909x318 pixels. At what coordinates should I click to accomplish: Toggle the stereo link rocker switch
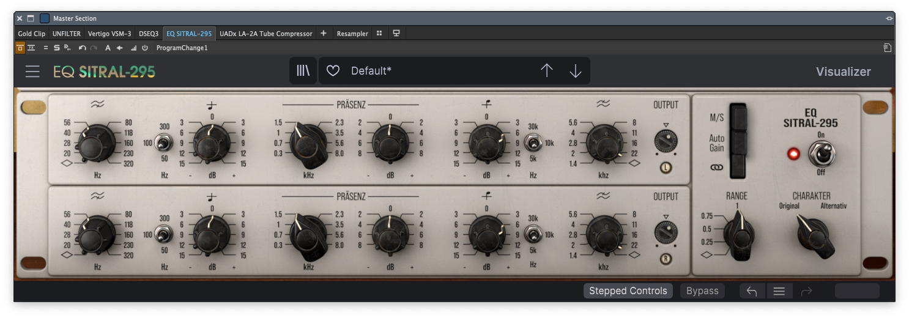740,166
